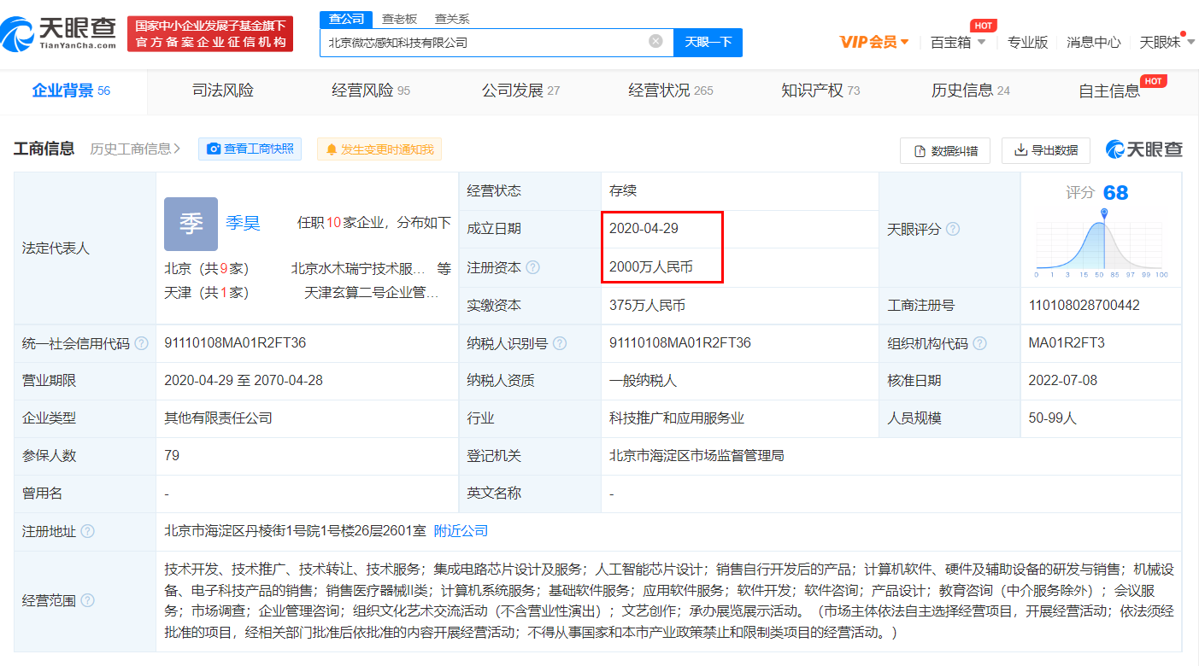This screenshot has height=666, width=1199.
Task: Select operating status 存续
Action: click(x=623, y=191)
